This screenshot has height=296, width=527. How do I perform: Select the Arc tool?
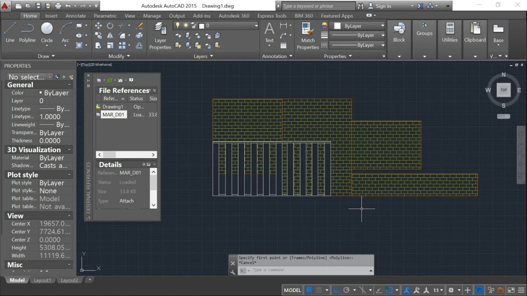pos(65,29)
